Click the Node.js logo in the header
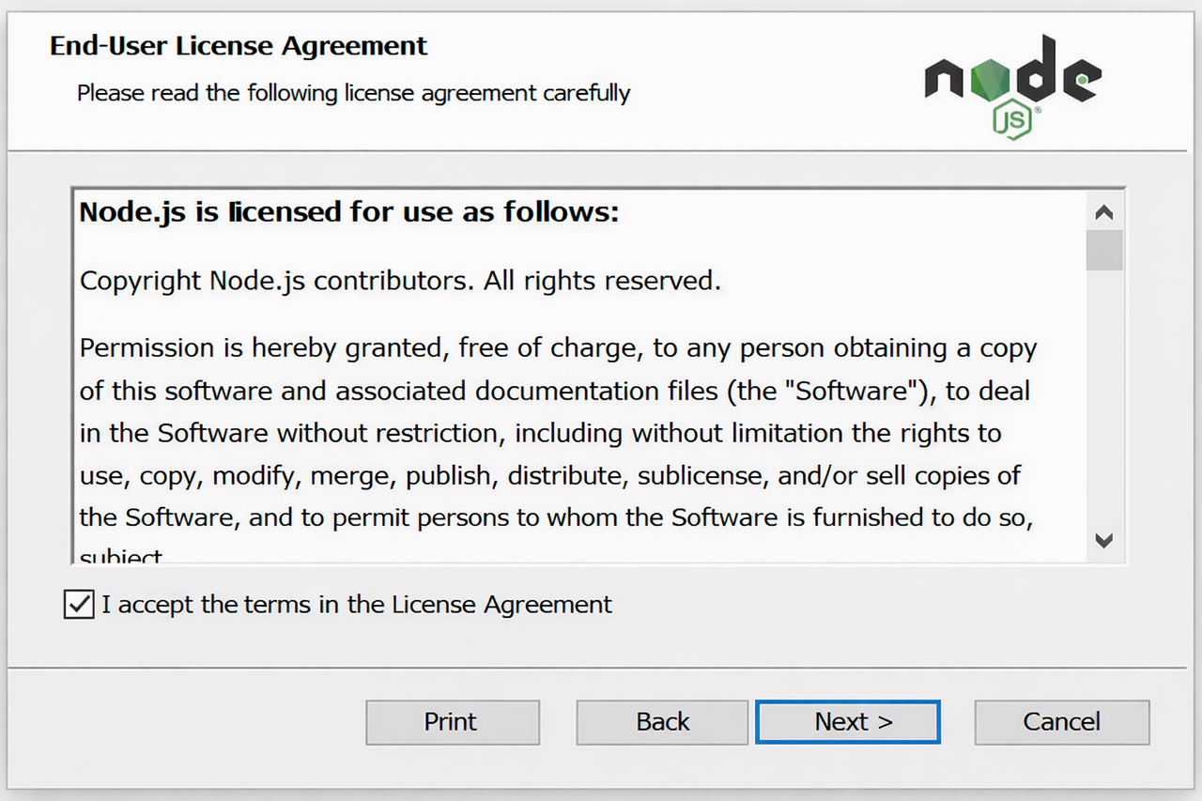Viewport: 1202px width, 801px height. (1011, 85)
